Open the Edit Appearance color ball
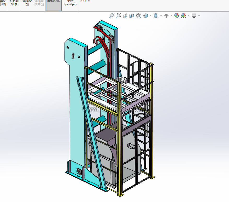The image size is (229, 202). coord(177,16)
